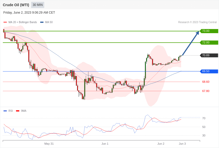Select the 69.50 blue pivot label
This screenshot has height=148, width=219.
pos(209,71)
